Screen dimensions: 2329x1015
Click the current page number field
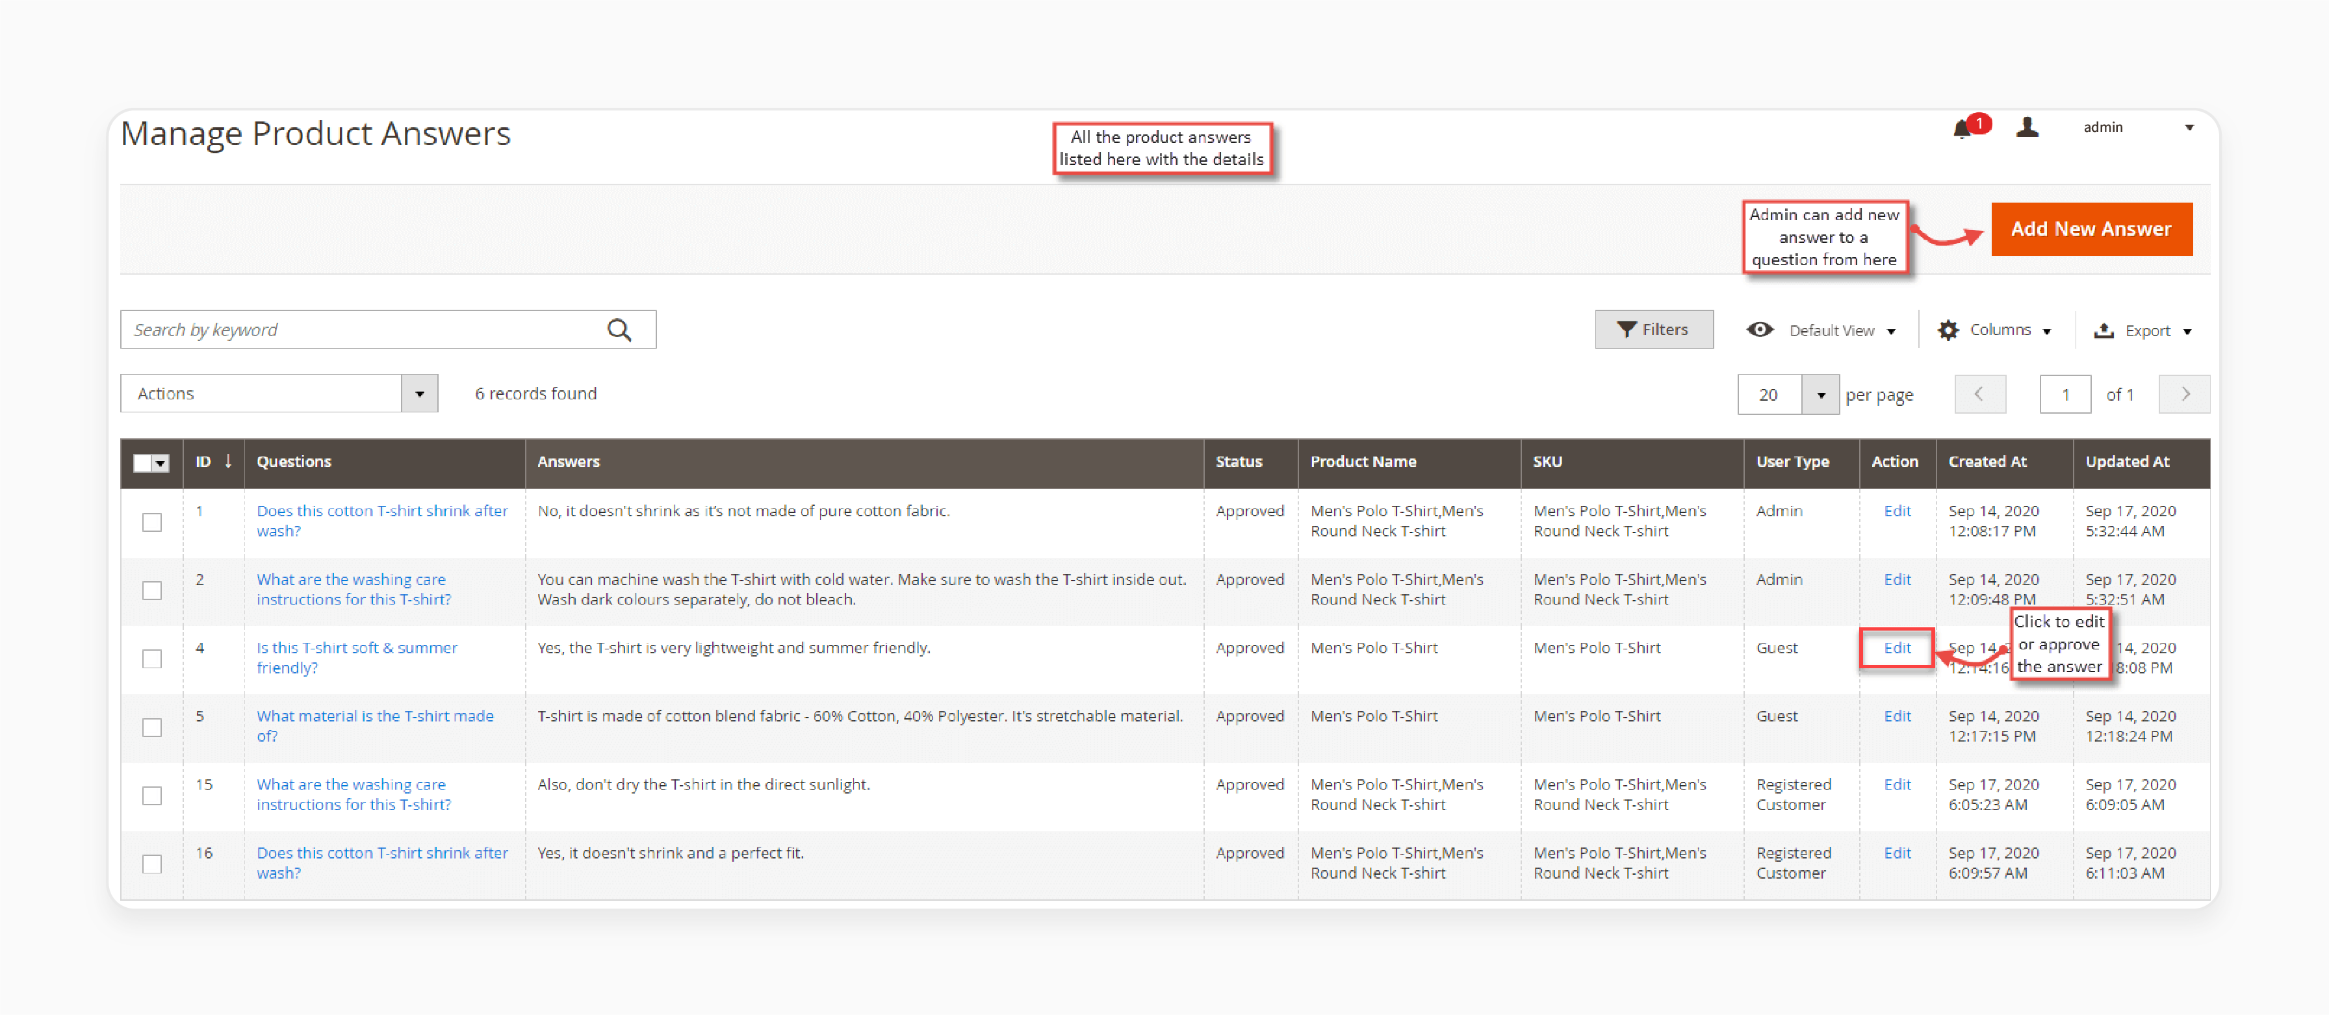pyautogui.click(x=2065, y=395)
